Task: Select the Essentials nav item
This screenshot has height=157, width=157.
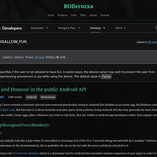Action: pyautogui.click(x=37, y=28)
